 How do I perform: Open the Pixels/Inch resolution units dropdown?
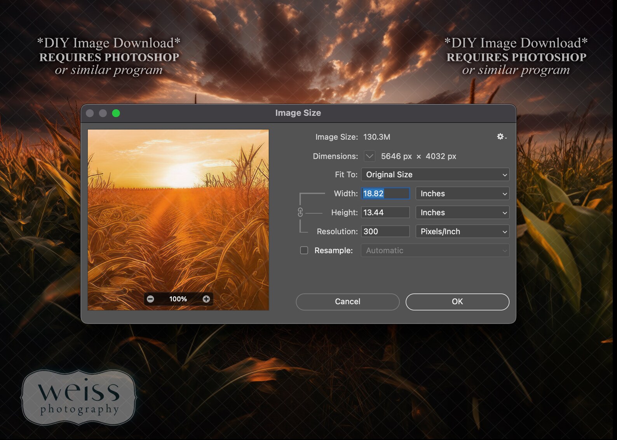click(x=462, y=231)
